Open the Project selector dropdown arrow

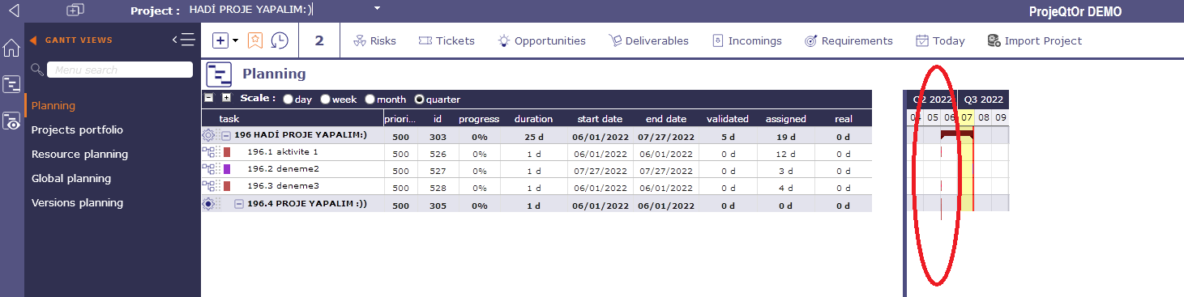point(377,9)
